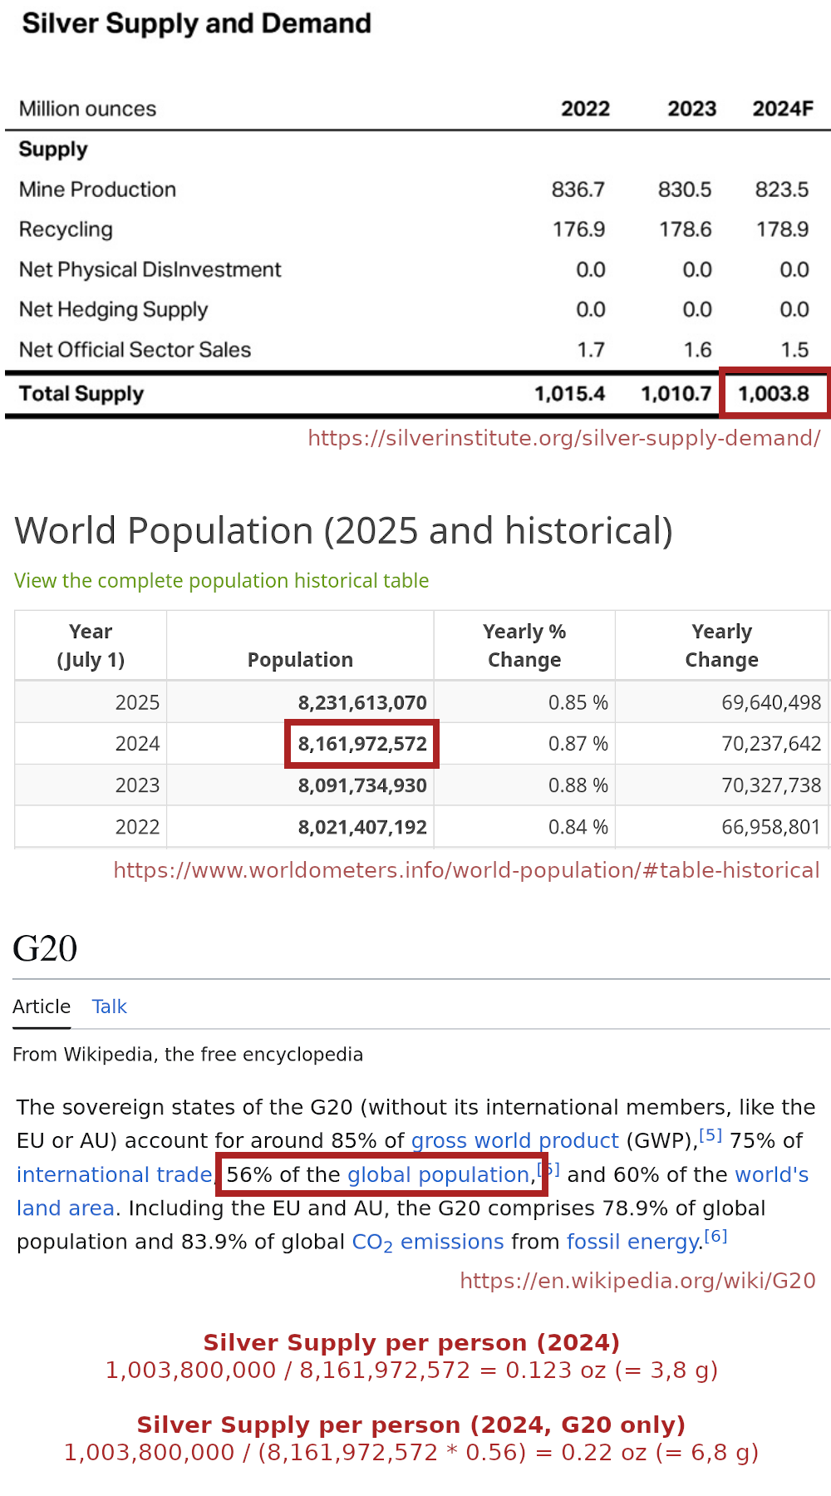
Task: Click the 2024F column header
Action: click(783, 109)
